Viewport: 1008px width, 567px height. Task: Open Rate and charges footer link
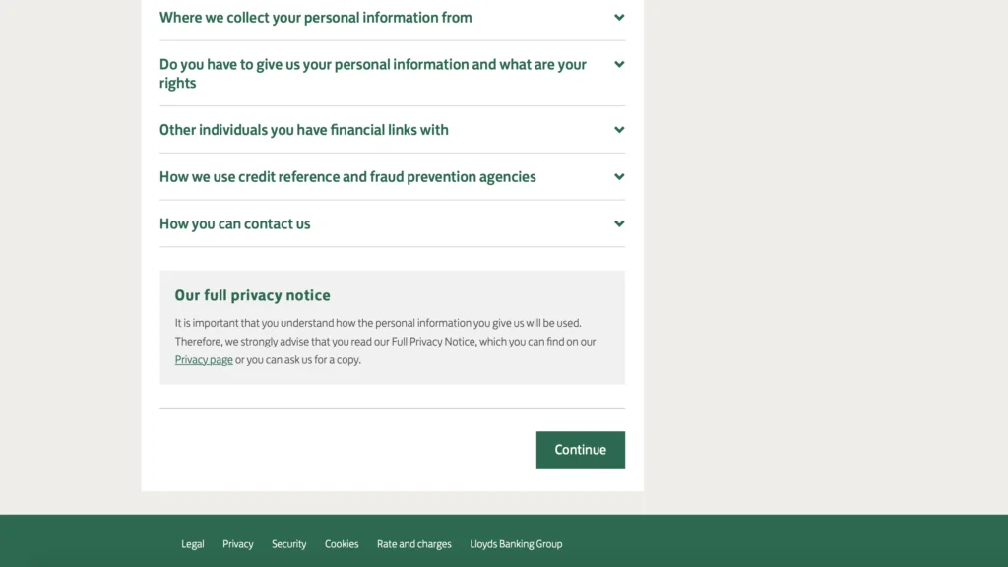(x=414, y=543)
